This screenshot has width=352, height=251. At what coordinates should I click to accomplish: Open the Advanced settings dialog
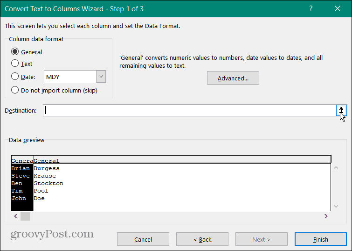coord(233,78)
